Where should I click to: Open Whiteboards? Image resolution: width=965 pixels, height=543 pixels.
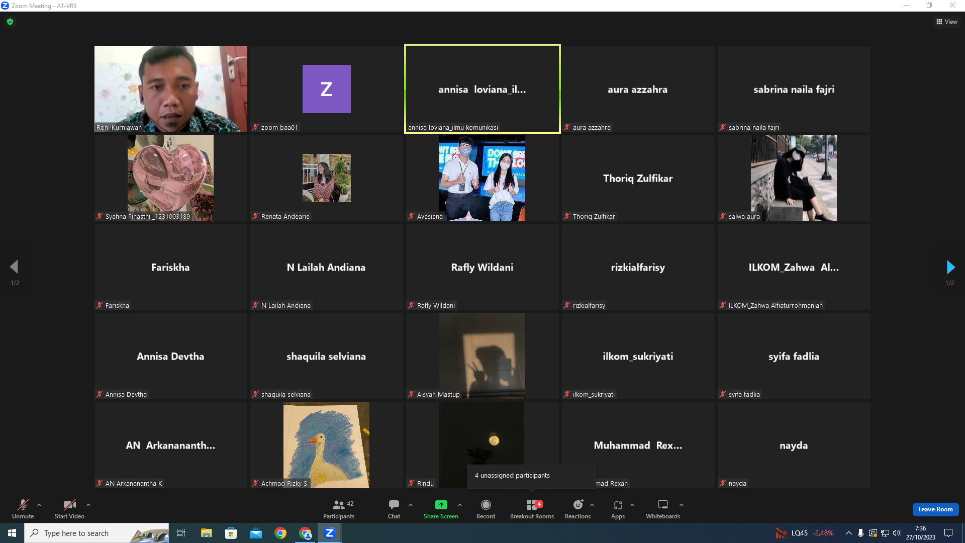[663, 509]
